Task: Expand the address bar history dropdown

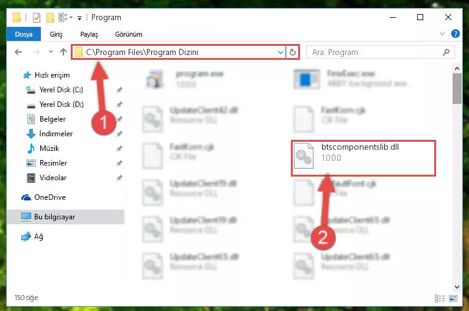Action: [281, 52]
